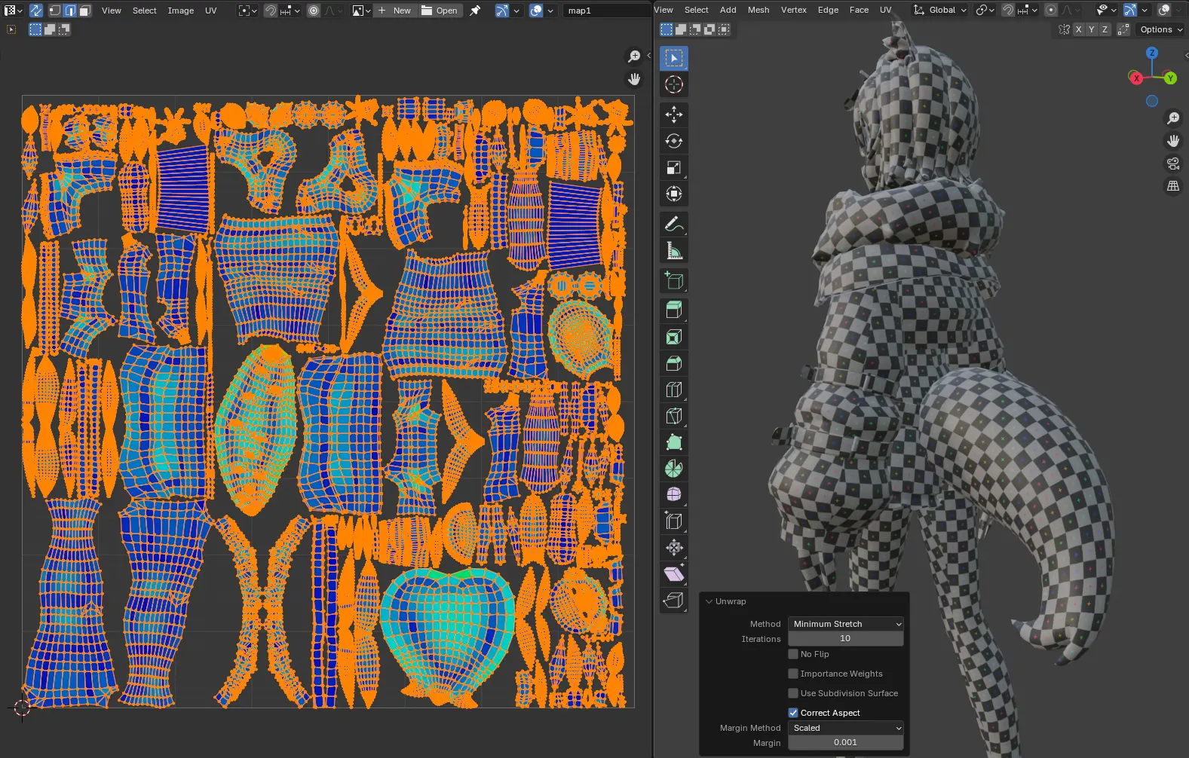Select the Poly Build tool

(x=674, y=442)
